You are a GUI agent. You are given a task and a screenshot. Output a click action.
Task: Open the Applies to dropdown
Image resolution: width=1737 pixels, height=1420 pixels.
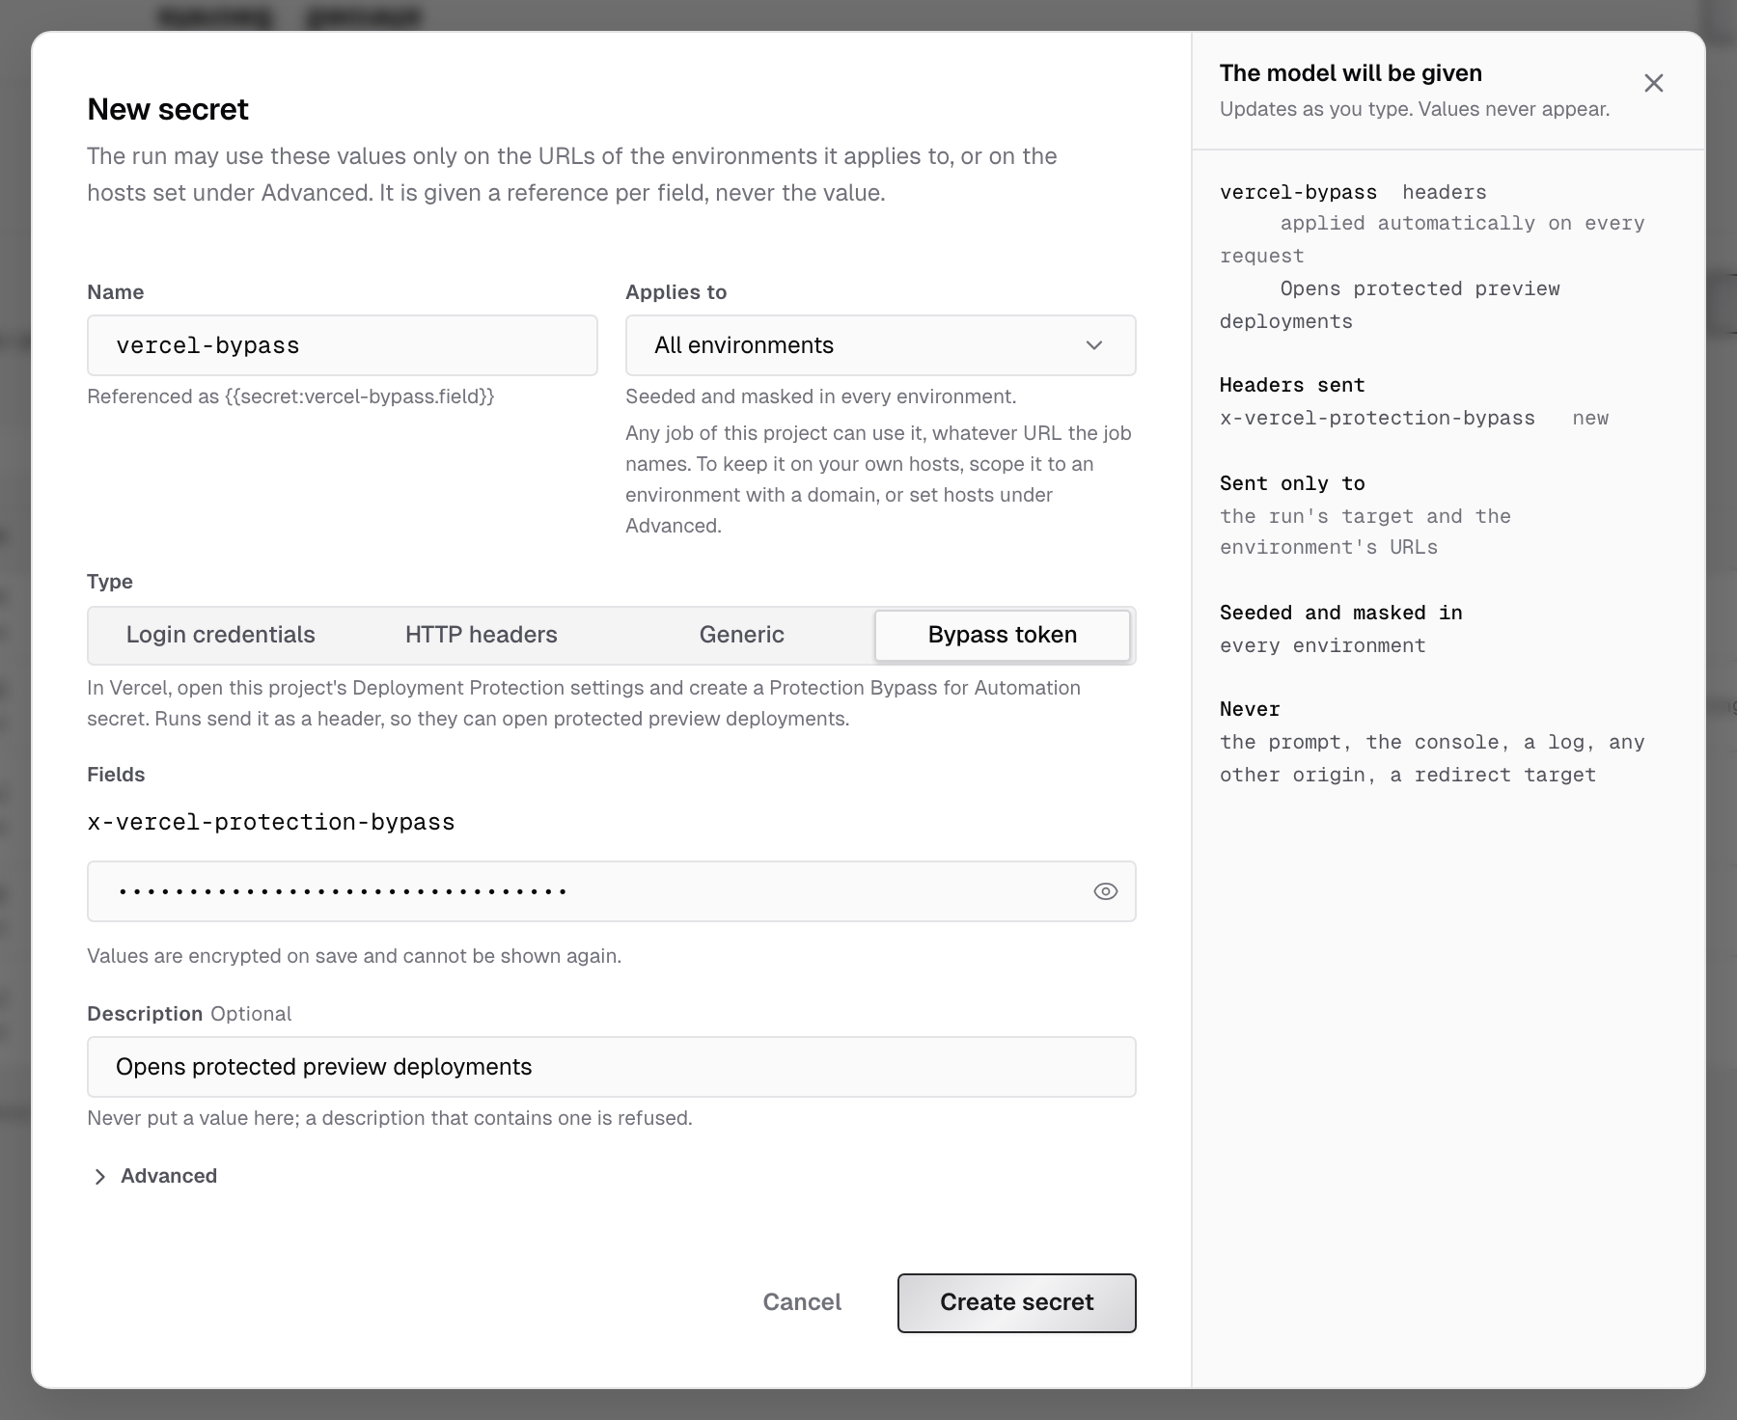(880, 345)
